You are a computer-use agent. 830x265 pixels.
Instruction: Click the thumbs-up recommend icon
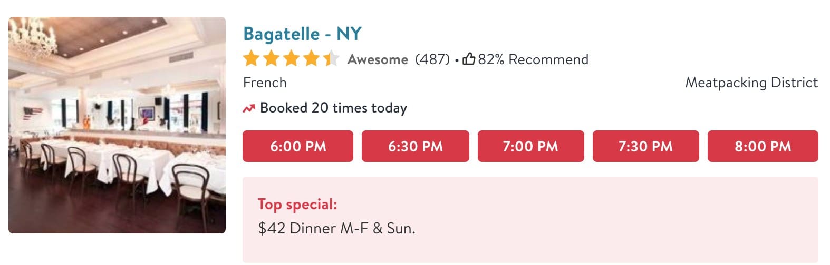(x=469, y=59)
